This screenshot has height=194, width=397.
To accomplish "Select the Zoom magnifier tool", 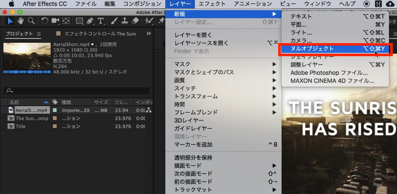I will coord(31,21).
